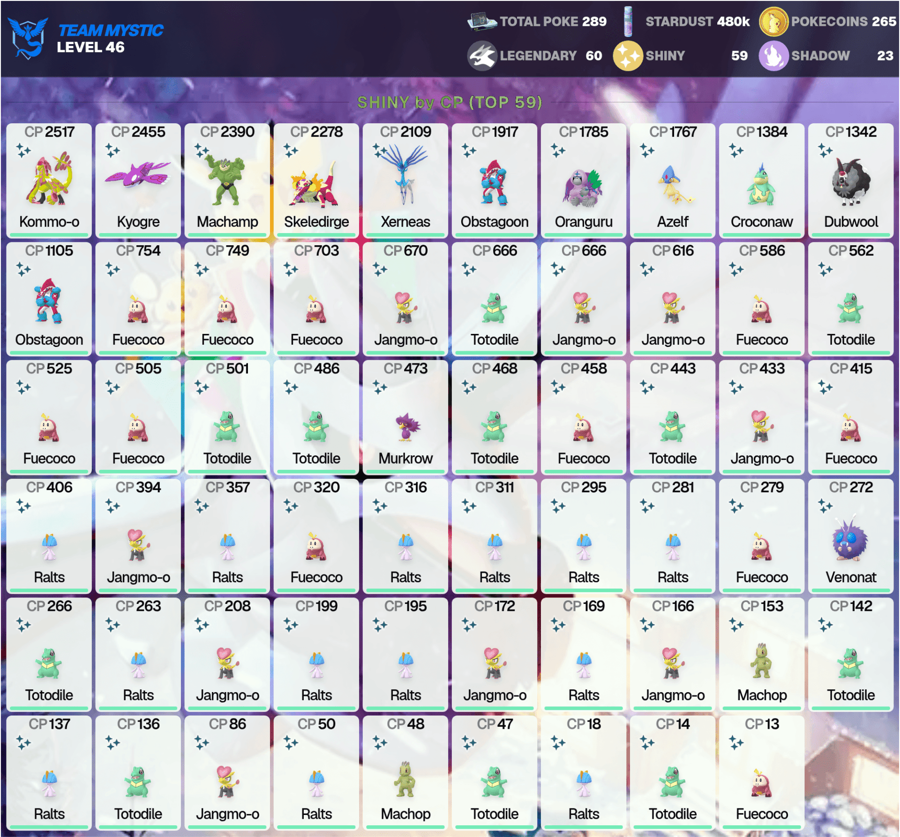Click the shiny sparkle on CP 754 Fuecoco

pyautogui.click(x=112, y=269)
